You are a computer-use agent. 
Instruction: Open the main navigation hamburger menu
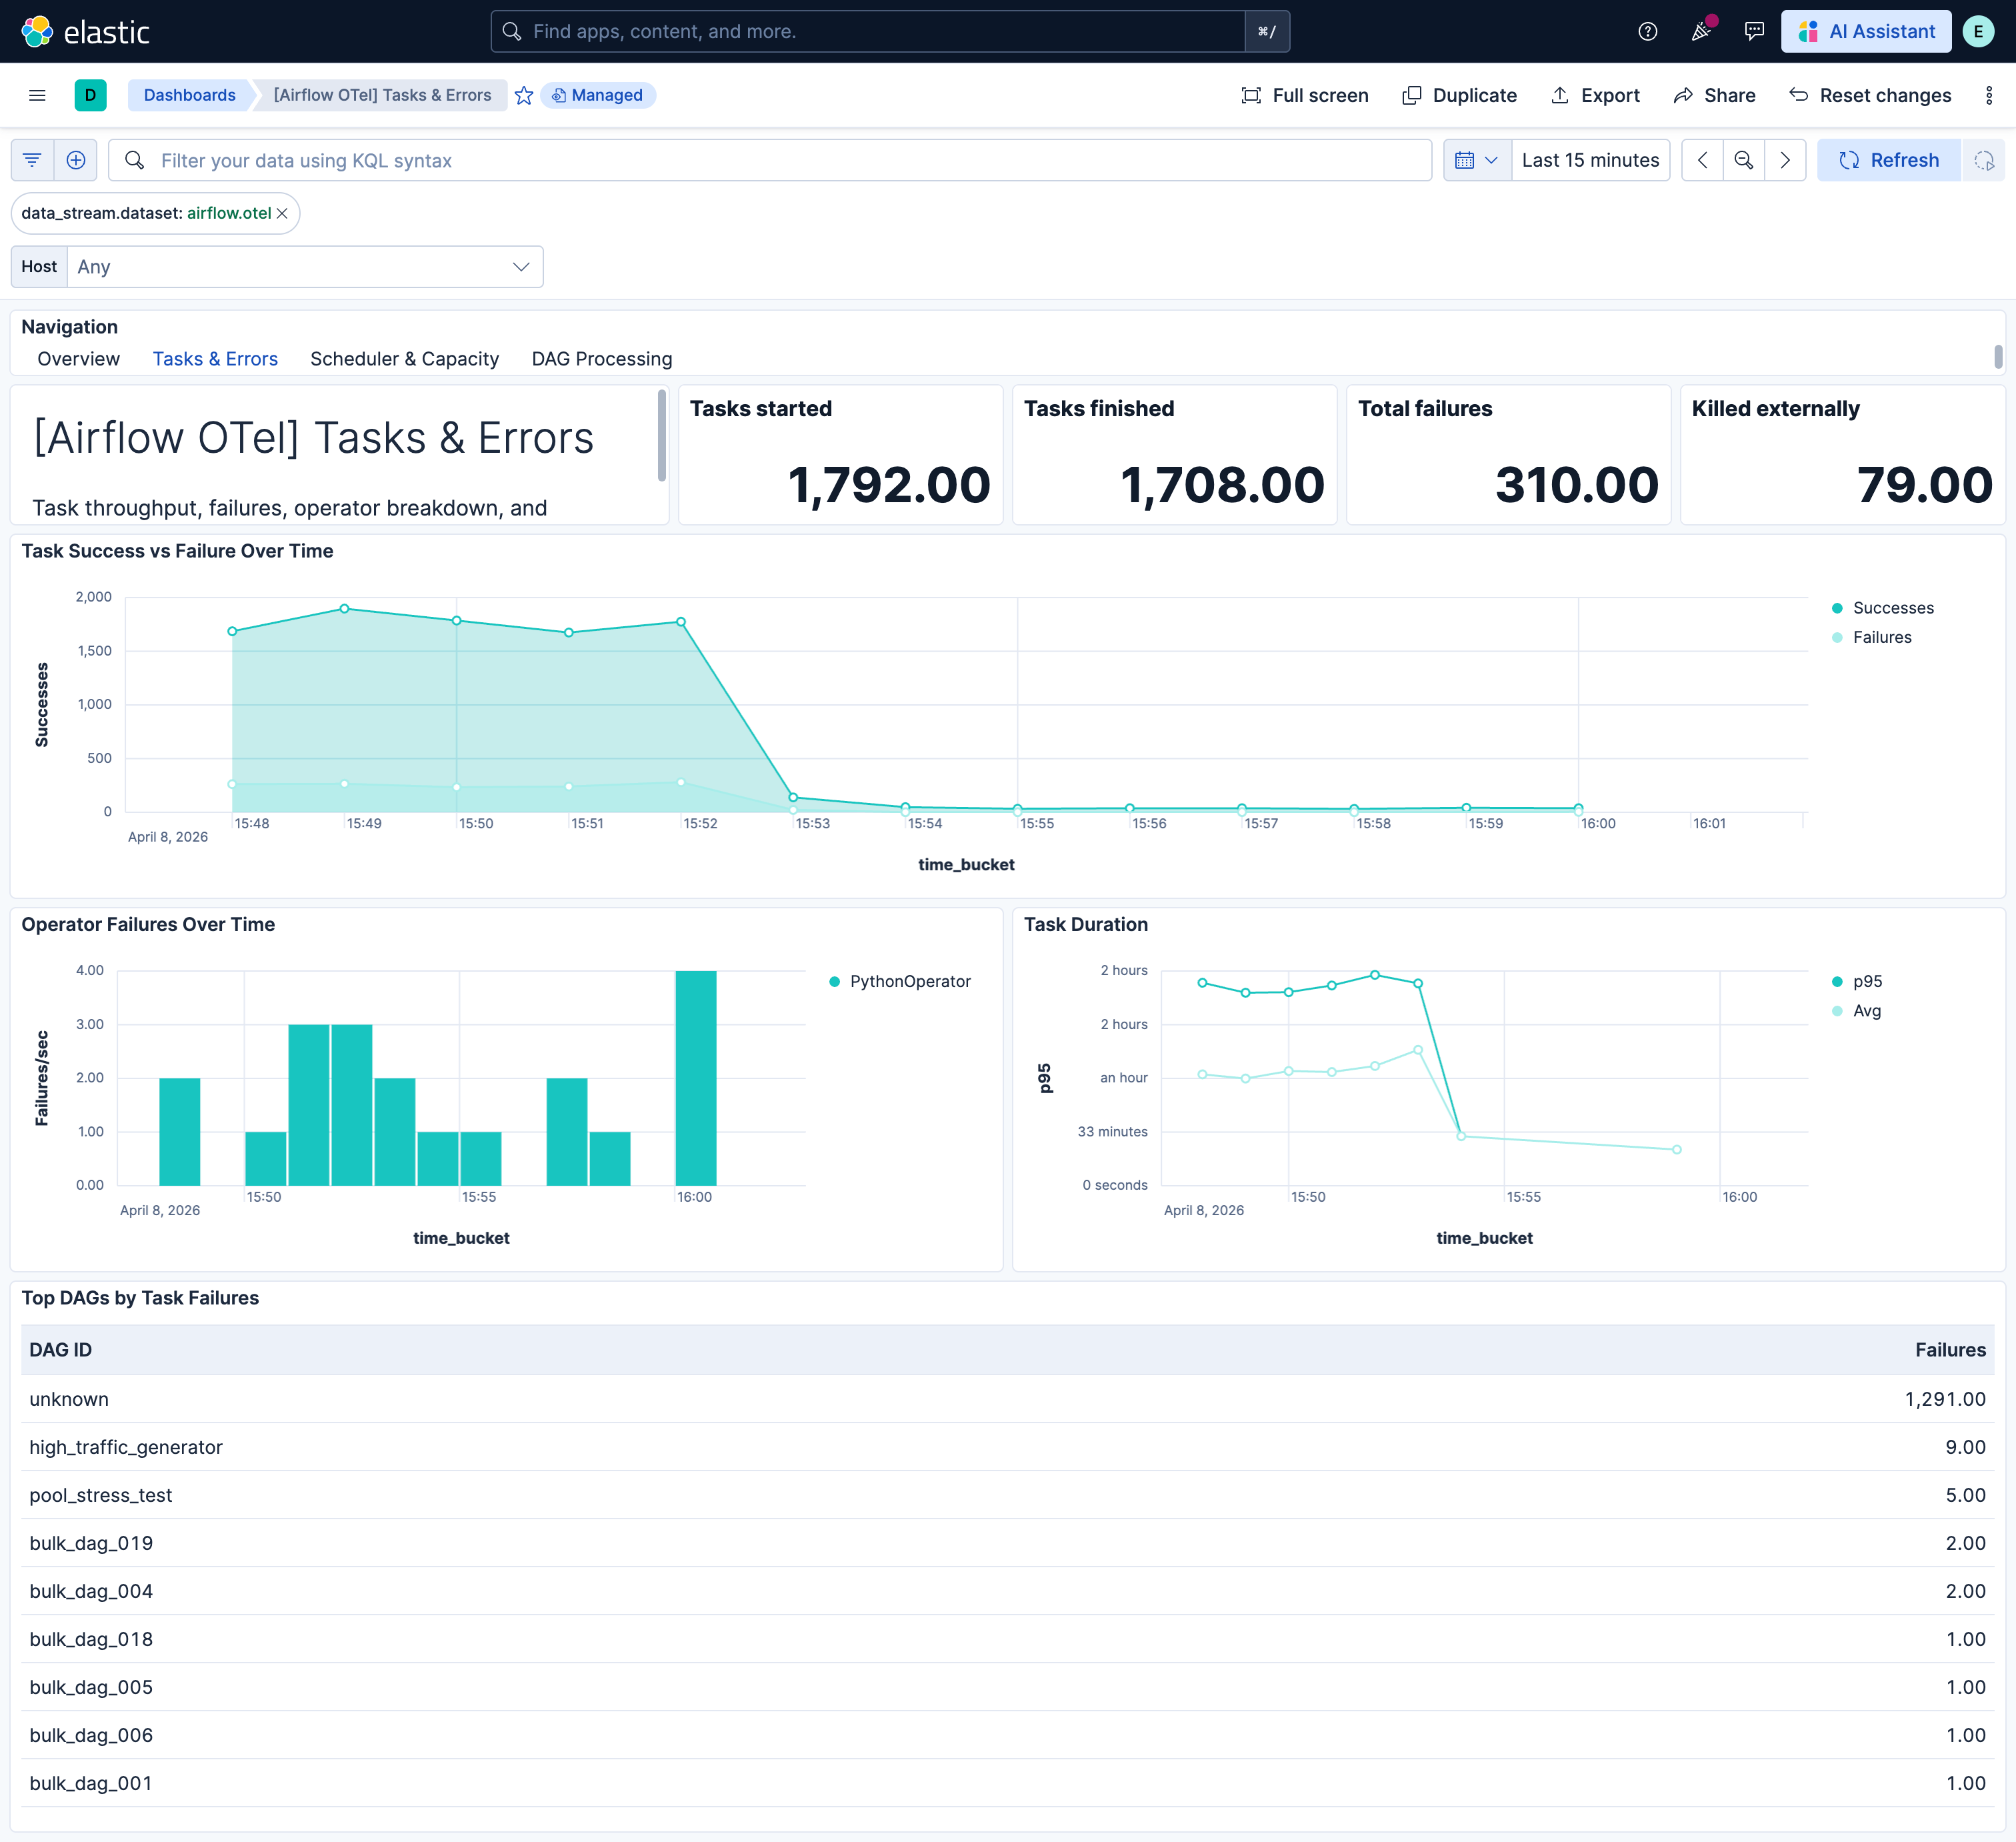pos(37,95)
